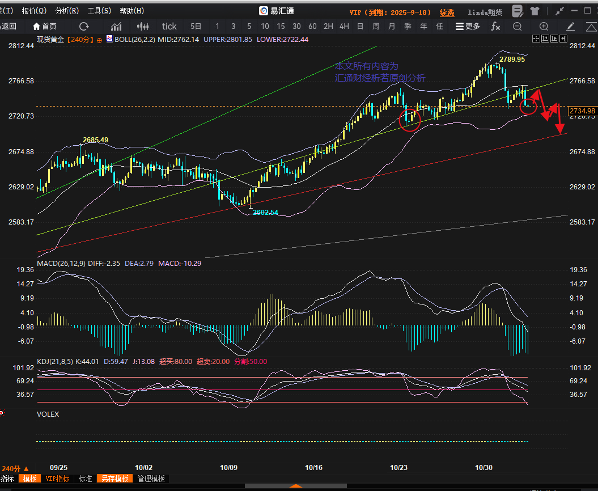598x491 pixels.
Task: Open the fx formula tool
Action: click(x=495, y=26)
